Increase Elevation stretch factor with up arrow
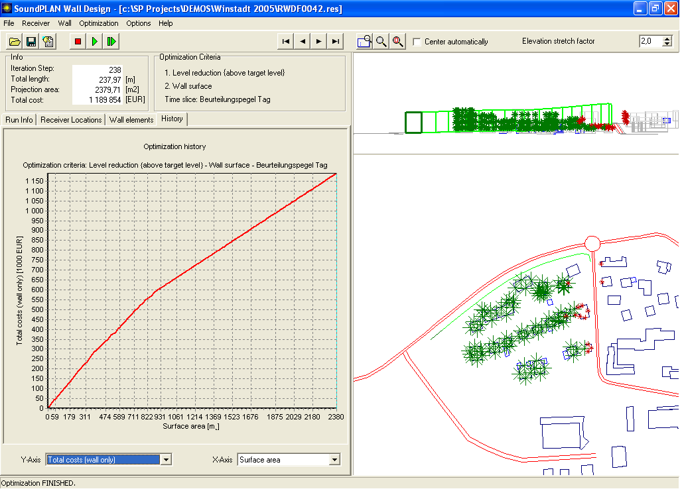This screenshot has width=682, height=489. coord(667,38)
